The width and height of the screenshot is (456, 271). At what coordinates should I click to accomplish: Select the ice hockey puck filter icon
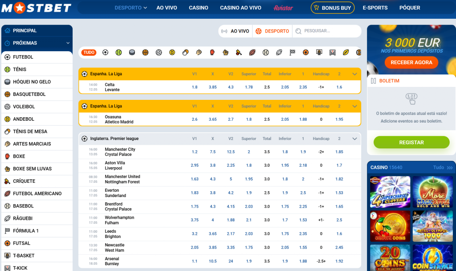(x=132, y=53)
